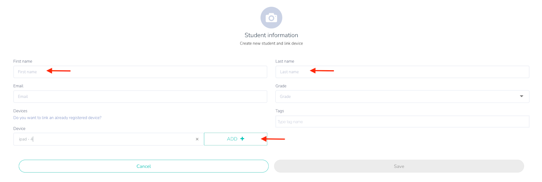Save the student information

(399, 166)
